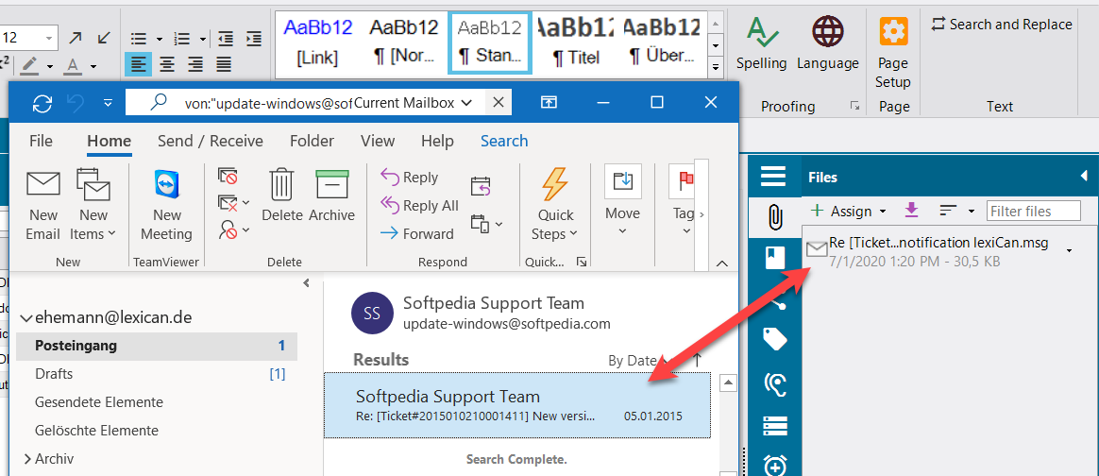Toggle align left paragraph formatting
The width and height of the screenshot is (1099, 476).
(x=138, y=64)
